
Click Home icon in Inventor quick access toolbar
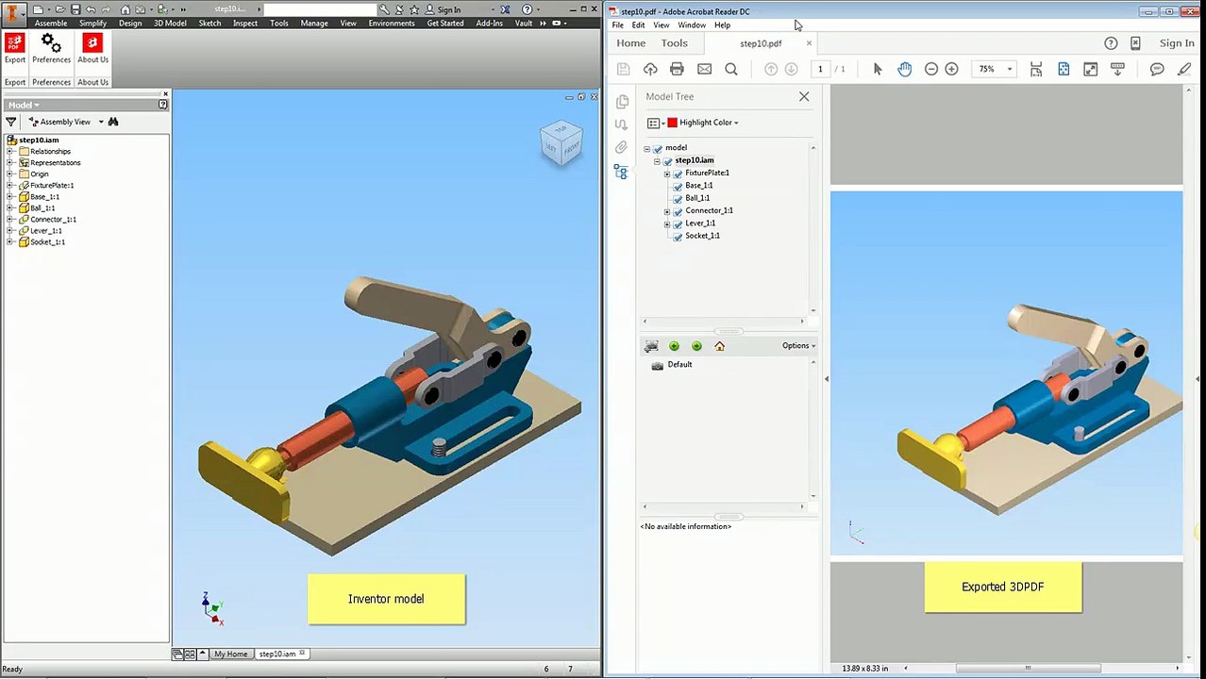pos(126,9)
